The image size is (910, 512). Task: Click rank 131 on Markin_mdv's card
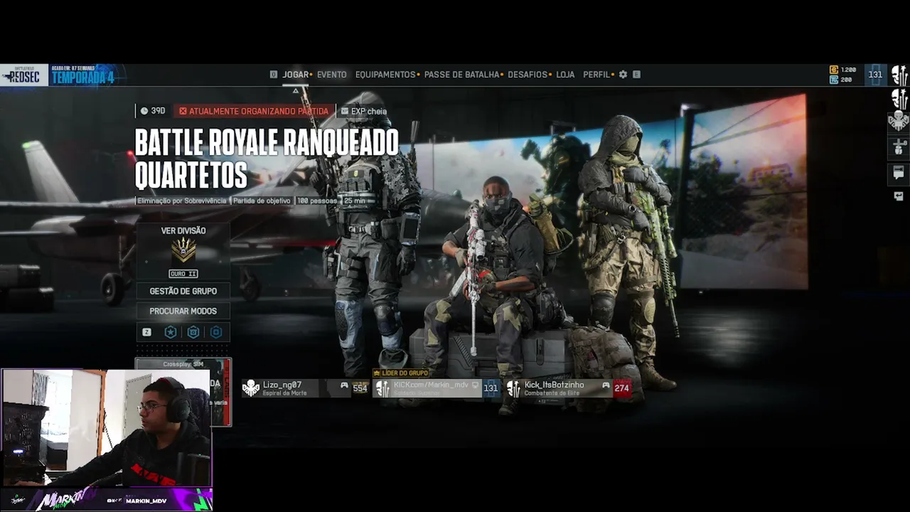coord(491,388)
